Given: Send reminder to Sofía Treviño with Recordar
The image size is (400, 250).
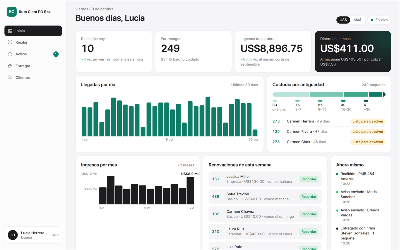Looking at the screenshot, I should point(309,197).
